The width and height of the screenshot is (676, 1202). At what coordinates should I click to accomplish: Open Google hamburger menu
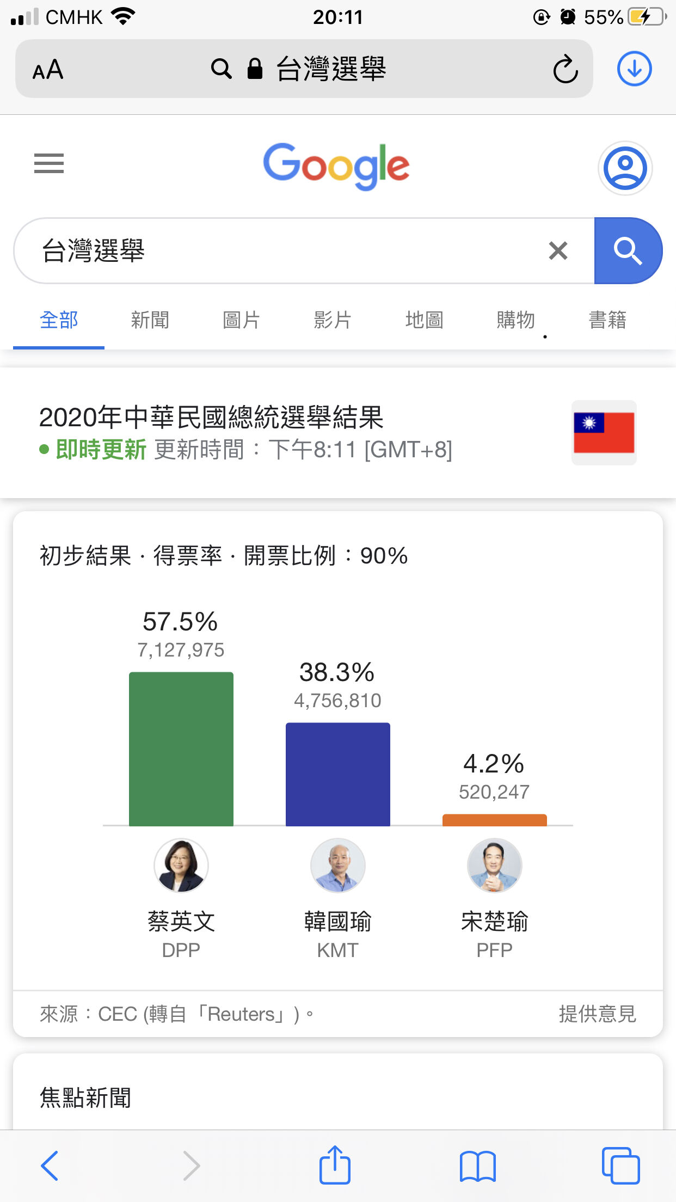(x=49, y=163)
